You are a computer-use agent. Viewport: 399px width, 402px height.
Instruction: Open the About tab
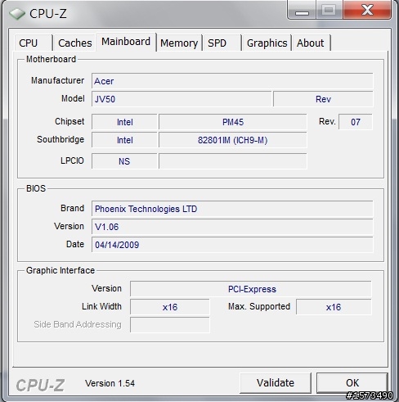[x=311, y=43]
